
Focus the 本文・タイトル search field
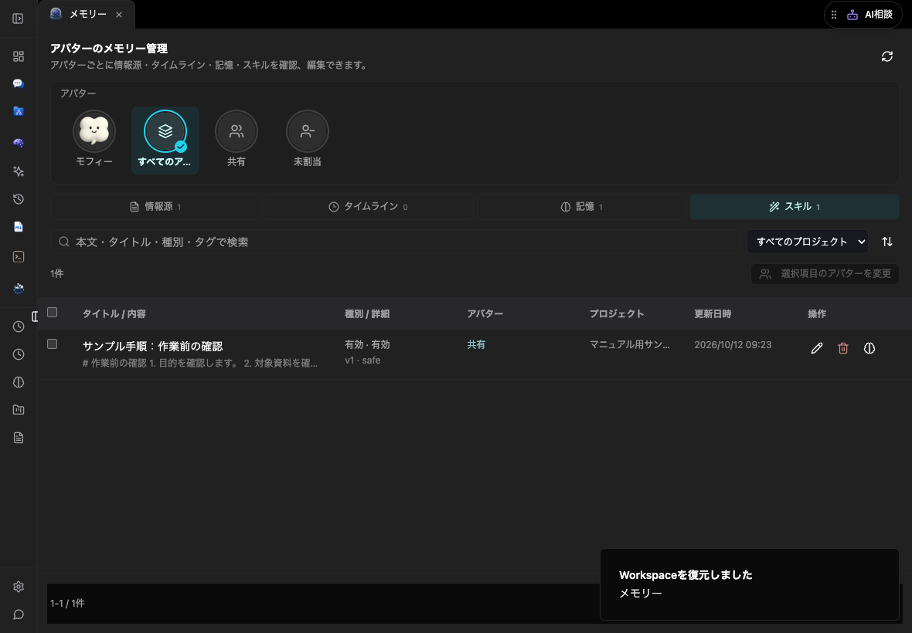[395, 242]
